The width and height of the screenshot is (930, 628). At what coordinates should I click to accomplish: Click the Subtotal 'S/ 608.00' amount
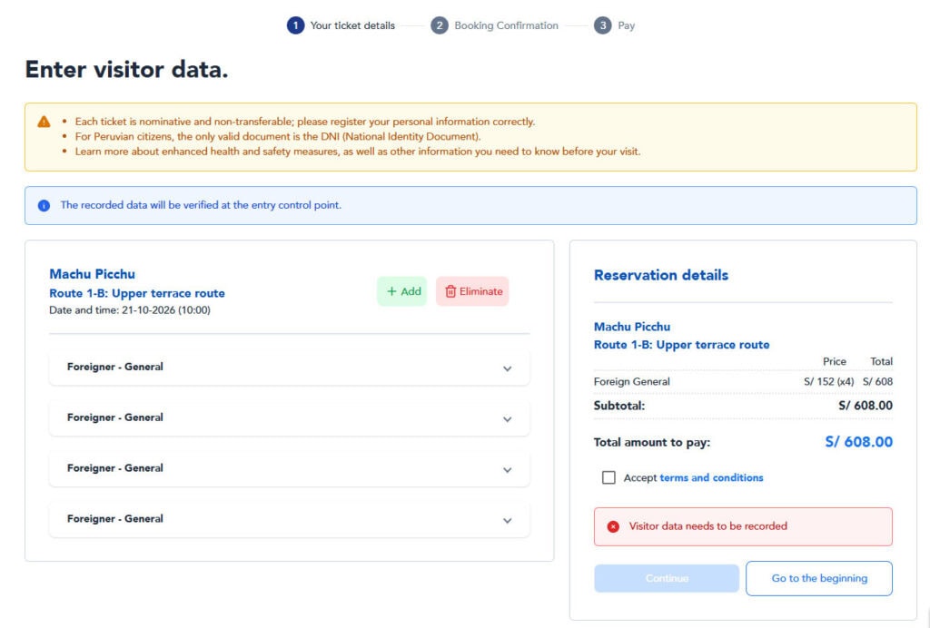[866, 406]
